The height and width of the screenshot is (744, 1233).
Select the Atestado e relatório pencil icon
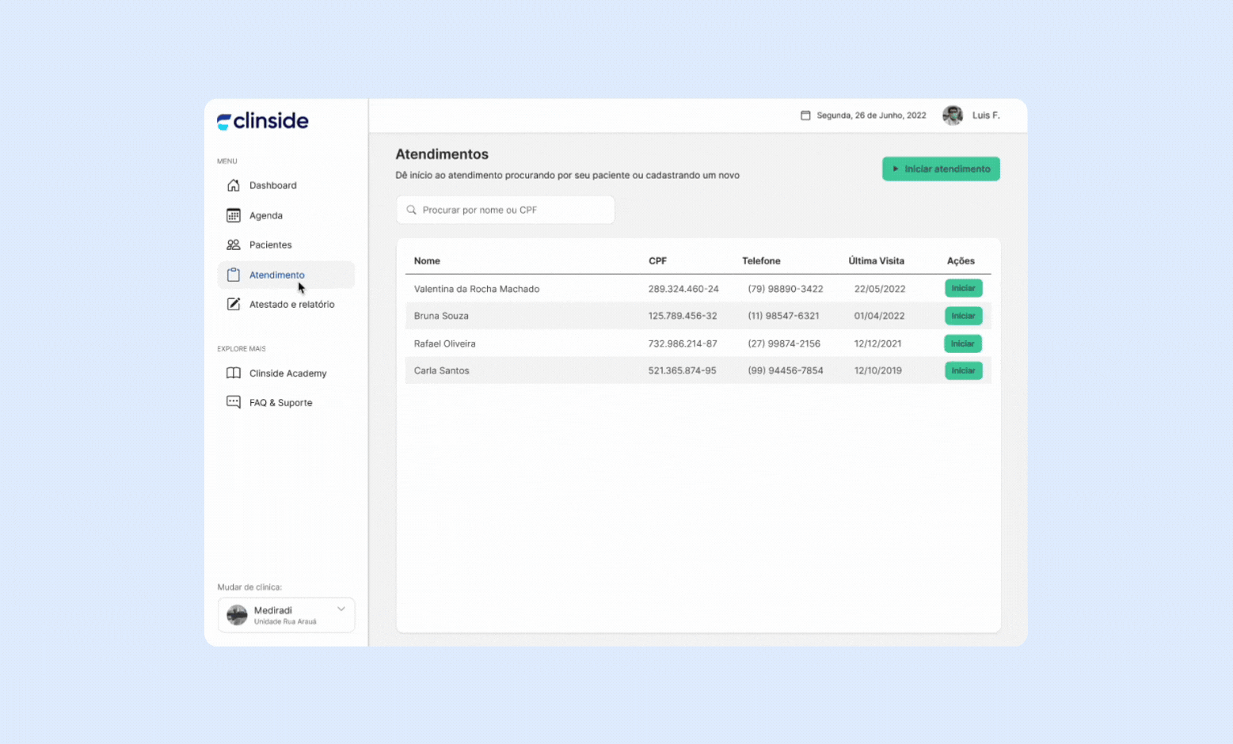coord(233,304)
